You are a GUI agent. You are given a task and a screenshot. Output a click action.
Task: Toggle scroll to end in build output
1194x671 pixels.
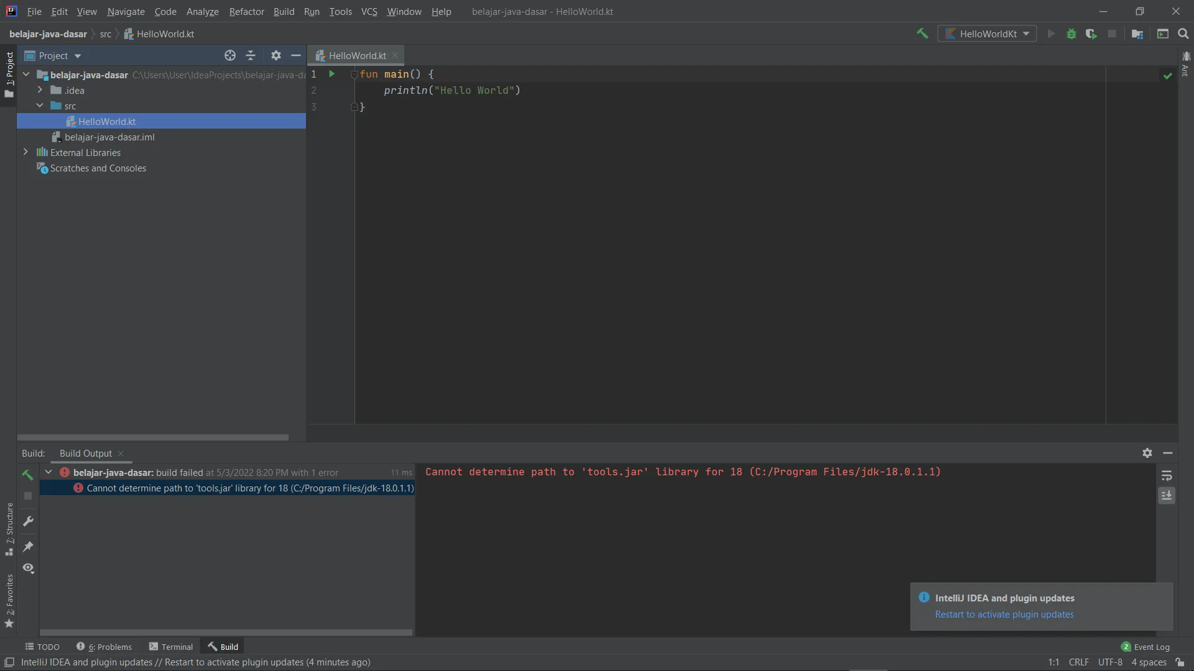coord(1167,495)
